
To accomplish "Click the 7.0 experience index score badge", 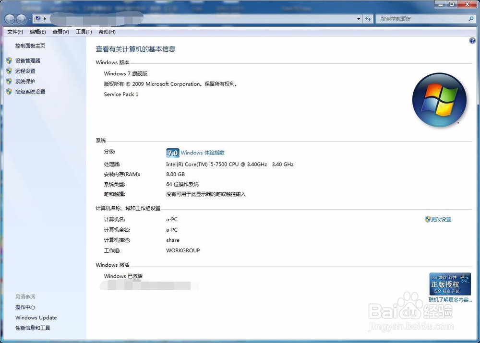I will click(173, 153).
